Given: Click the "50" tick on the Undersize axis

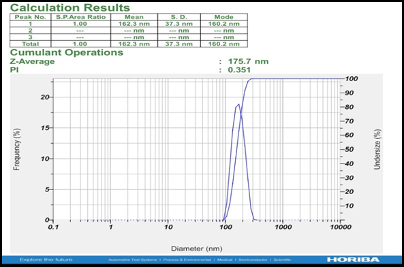Looking at the screenshot, I should (x=349, y=149).
